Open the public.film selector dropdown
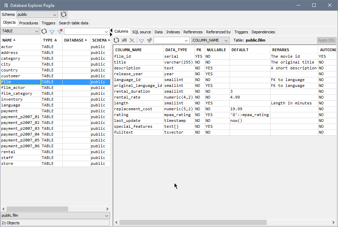338x227 pixels. click(55, 215)
